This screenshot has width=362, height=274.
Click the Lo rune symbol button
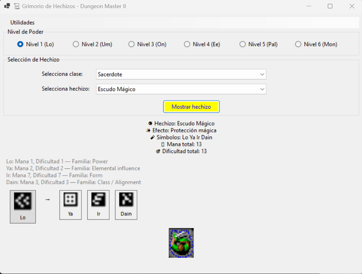(23, 207)
